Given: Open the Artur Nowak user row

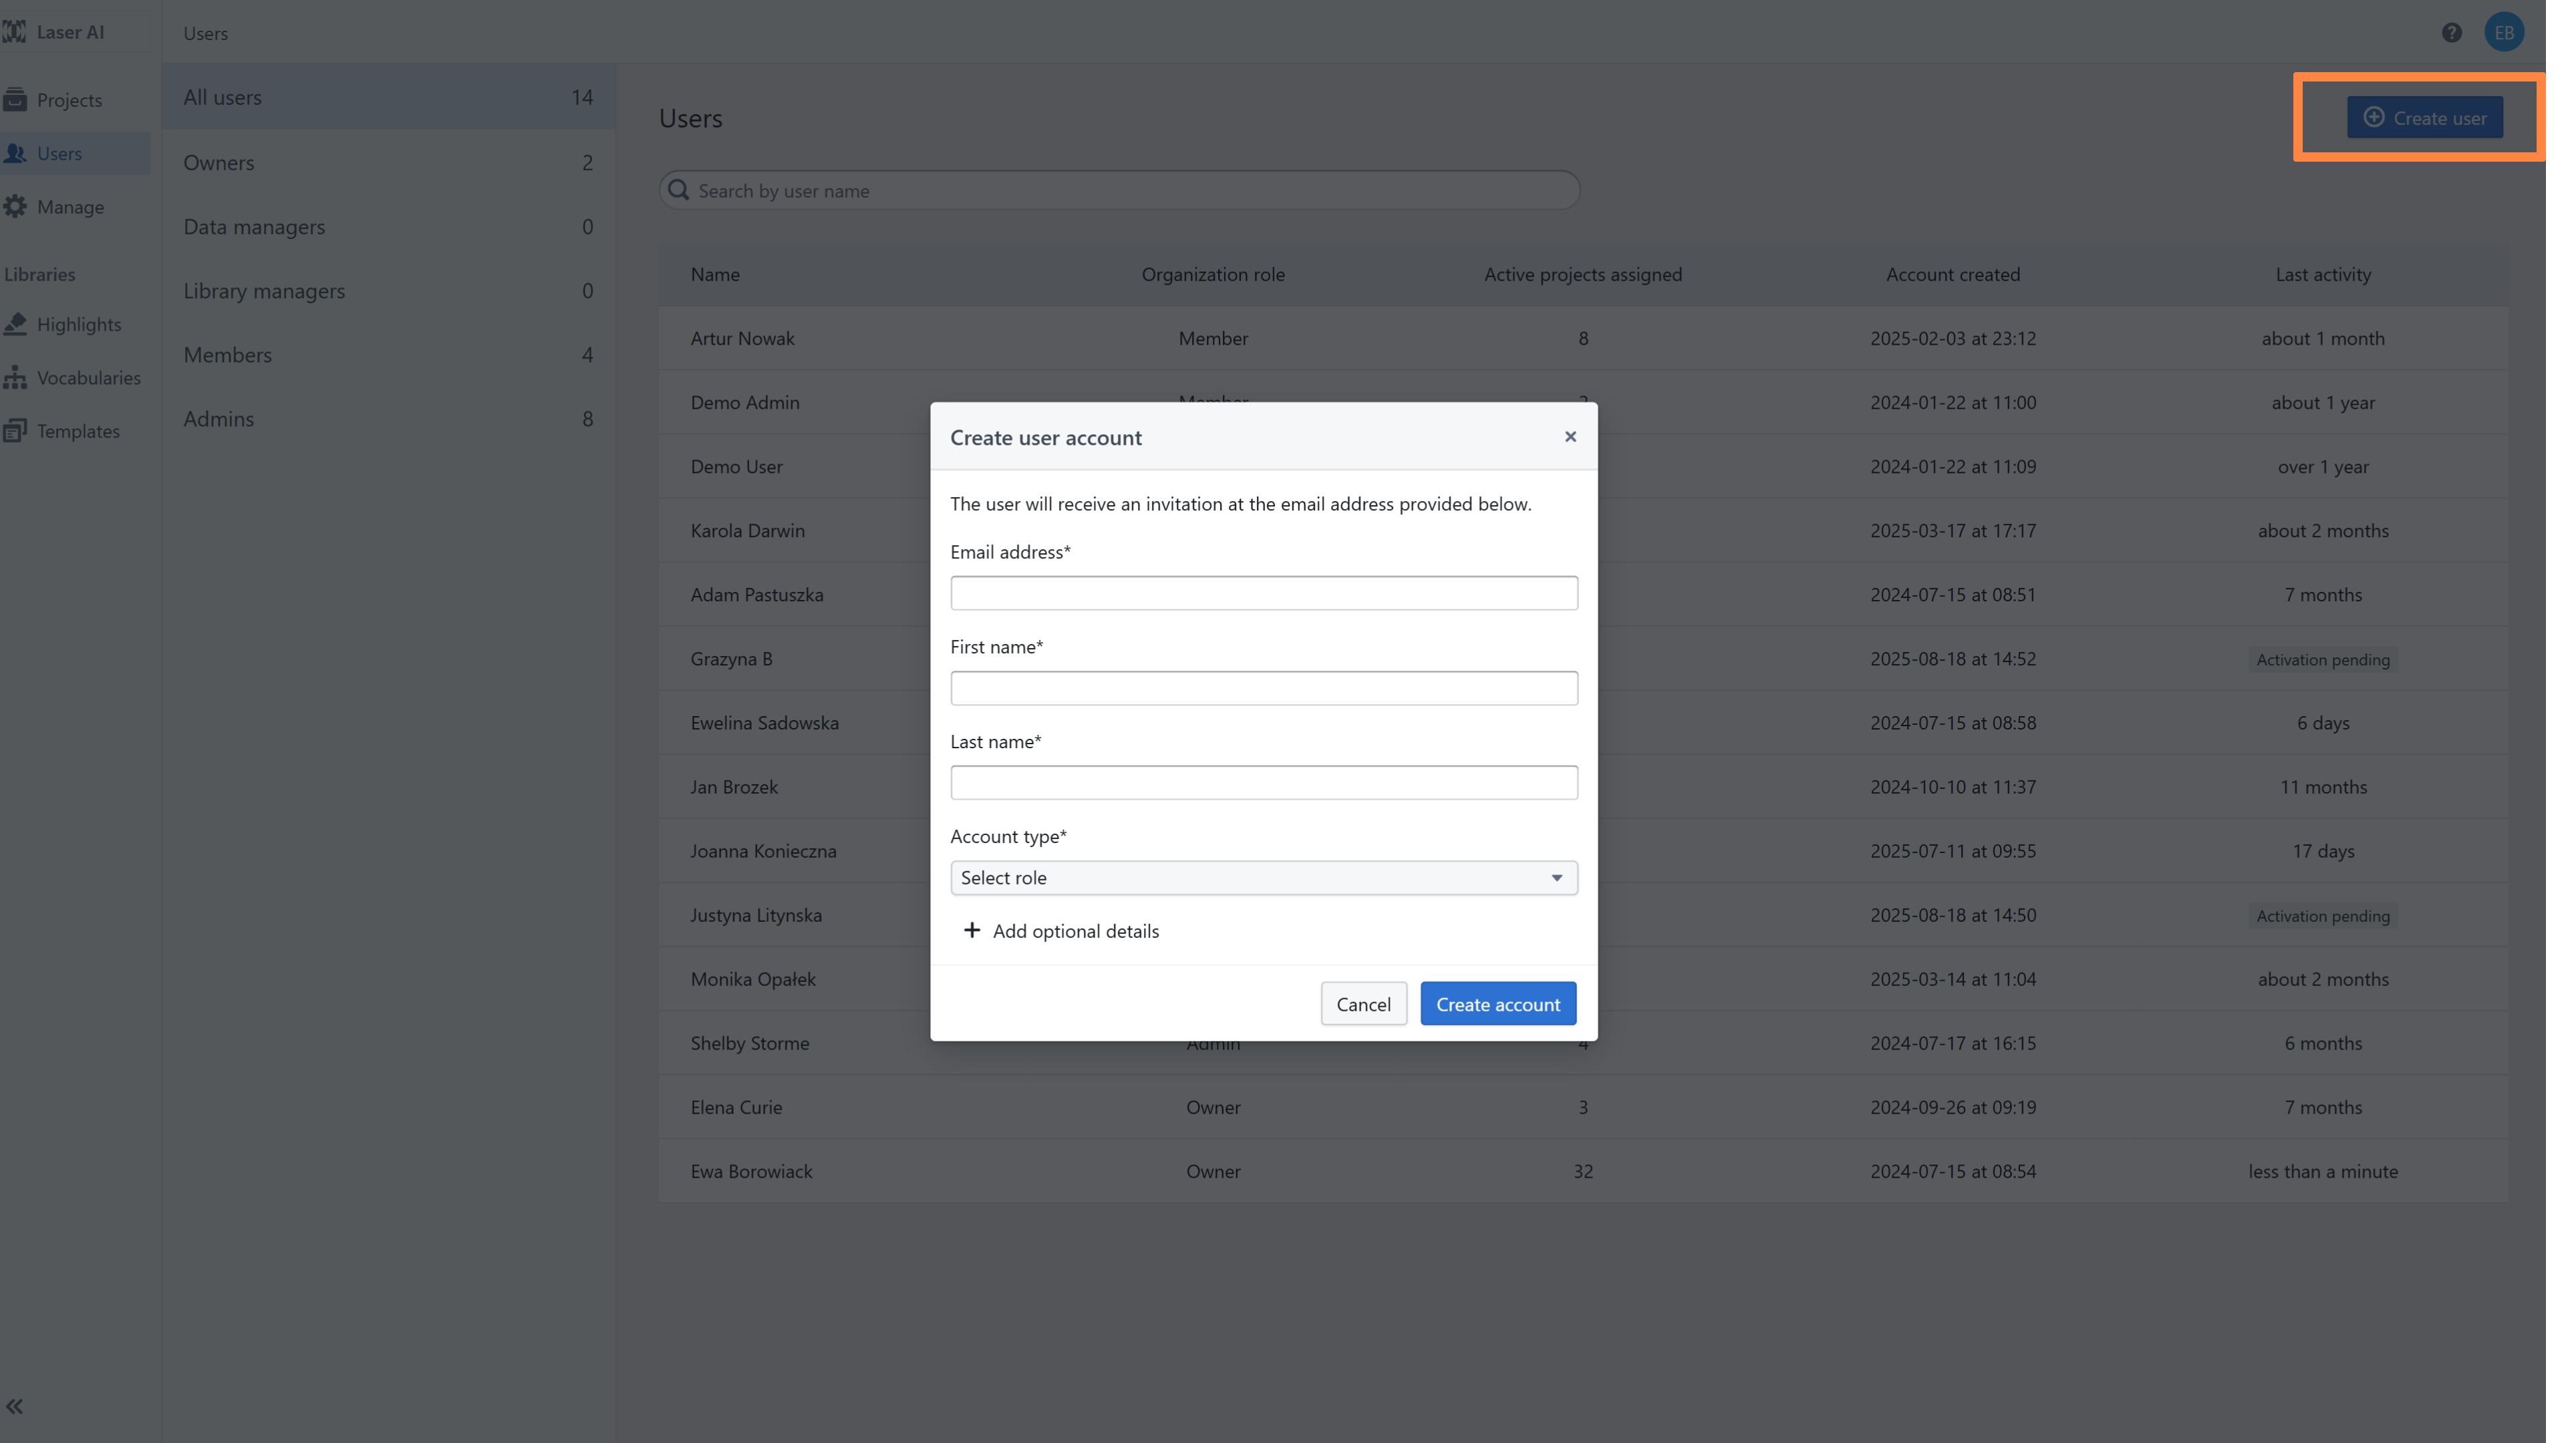Looking at the screenshot, I should point(1583,337).
